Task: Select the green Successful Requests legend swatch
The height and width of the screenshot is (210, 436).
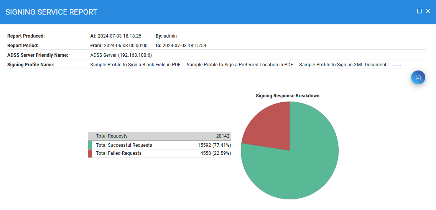Action: (x=90, y=145)
